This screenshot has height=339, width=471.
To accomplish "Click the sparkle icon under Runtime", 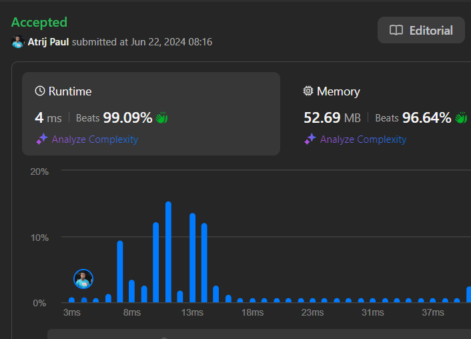I will pos(42,139).
